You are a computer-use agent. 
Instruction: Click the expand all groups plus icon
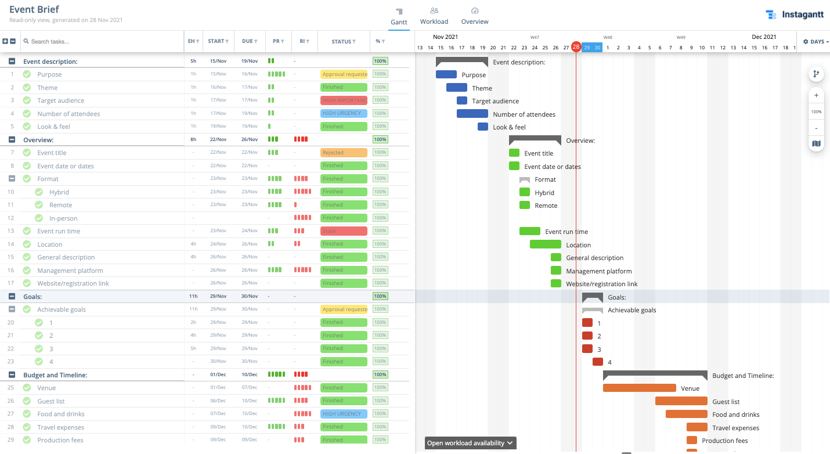pyautogui.click(x=5, y=41)
